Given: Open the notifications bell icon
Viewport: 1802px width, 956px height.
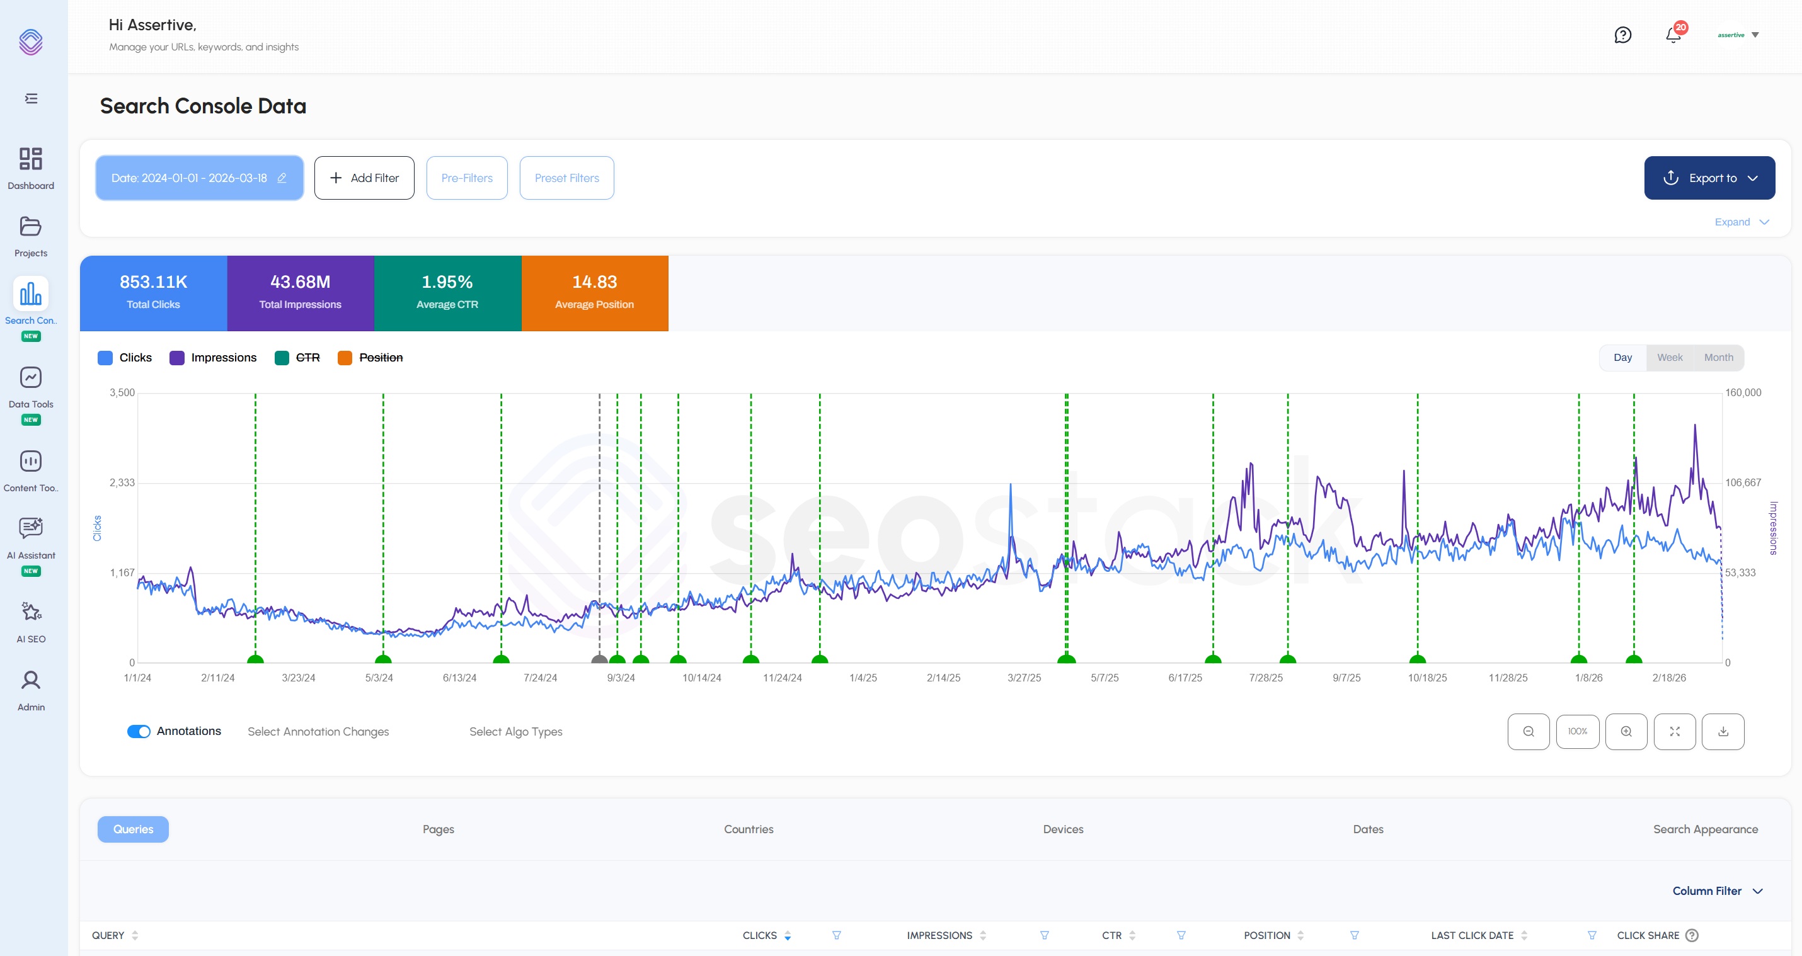Looking at the screenshot, I should [1673, 35].
